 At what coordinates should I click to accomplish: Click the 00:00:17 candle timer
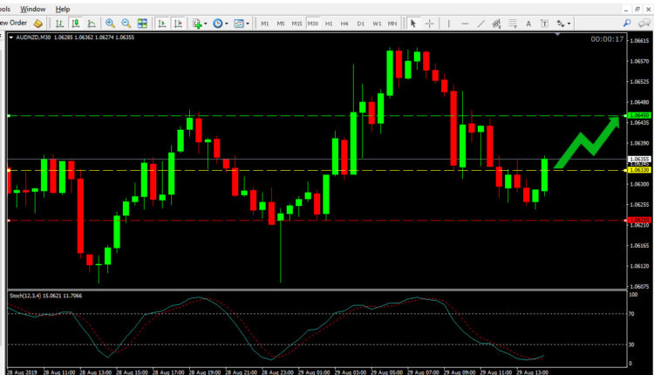pyautogui.click(x=607, y=39)
